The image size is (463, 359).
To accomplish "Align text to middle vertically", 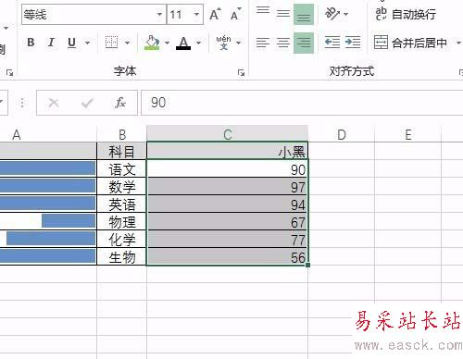I will click(283, 14).
